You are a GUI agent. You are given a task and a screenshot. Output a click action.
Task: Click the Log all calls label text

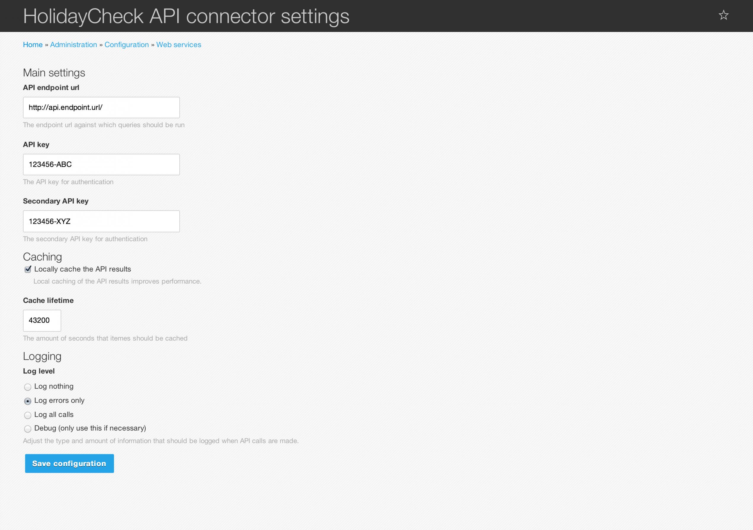tap(54, 415)
